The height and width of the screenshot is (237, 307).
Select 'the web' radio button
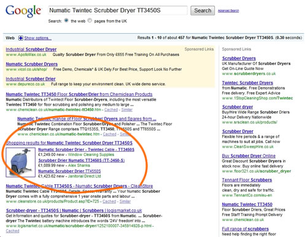[x=66, y=20]
